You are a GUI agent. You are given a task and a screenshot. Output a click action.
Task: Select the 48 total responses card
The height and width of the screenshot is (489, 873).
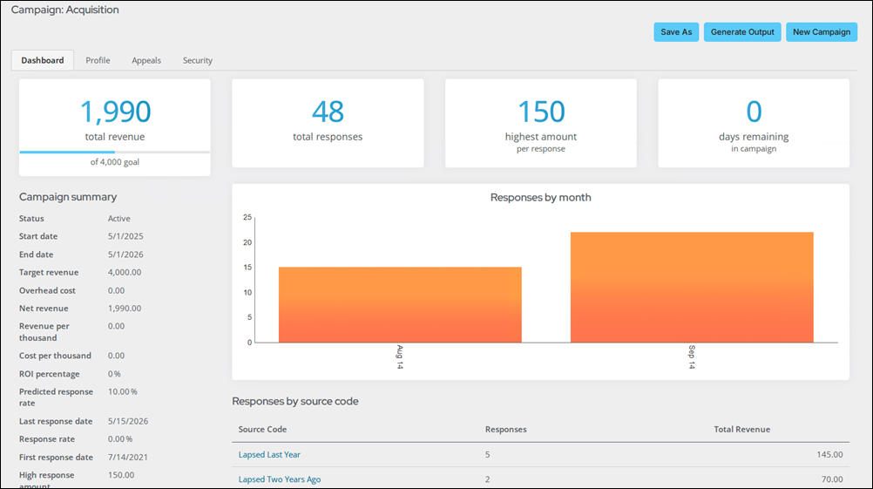[x=328, y=123]
